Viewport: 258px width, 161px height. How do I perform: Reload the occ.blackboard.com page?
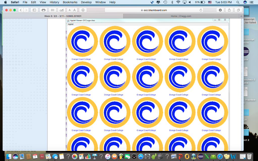[x=200, y=10]
